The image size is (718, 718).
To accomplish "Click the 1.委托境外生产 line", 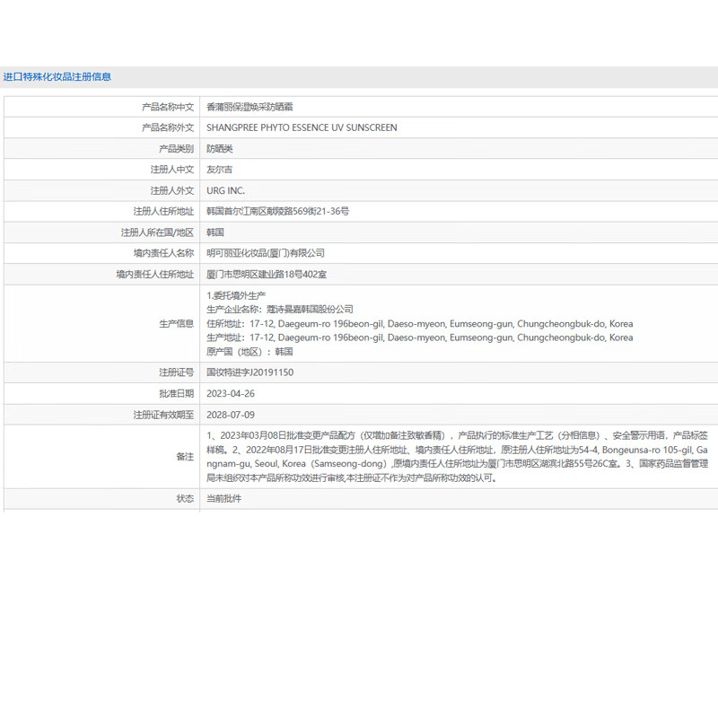I will [236, 296].
